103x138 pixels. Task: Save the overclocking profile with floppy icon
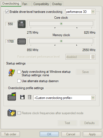22,97
